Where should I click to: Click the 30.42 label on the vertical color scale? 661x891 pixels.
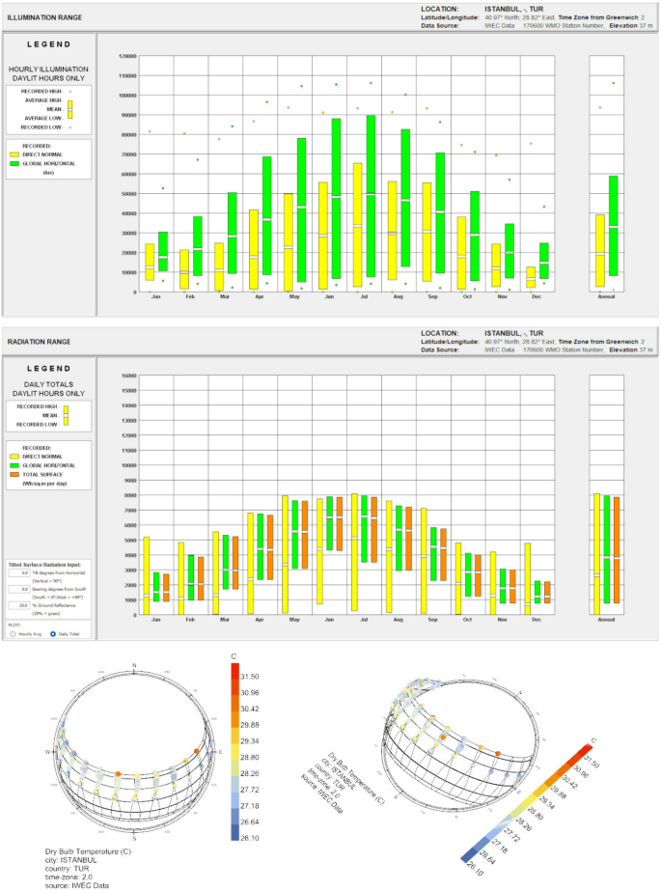coord(250,710)
